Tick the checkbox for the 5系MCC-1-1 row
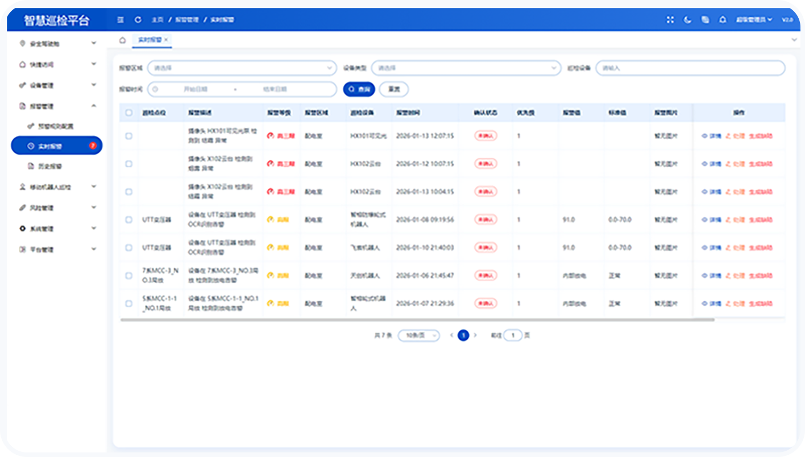 pyautogui.click(x=128, y=303)
